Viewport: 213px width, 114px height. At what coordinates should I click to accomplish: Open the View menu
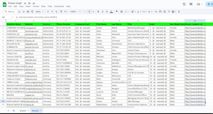coord(21,6)
